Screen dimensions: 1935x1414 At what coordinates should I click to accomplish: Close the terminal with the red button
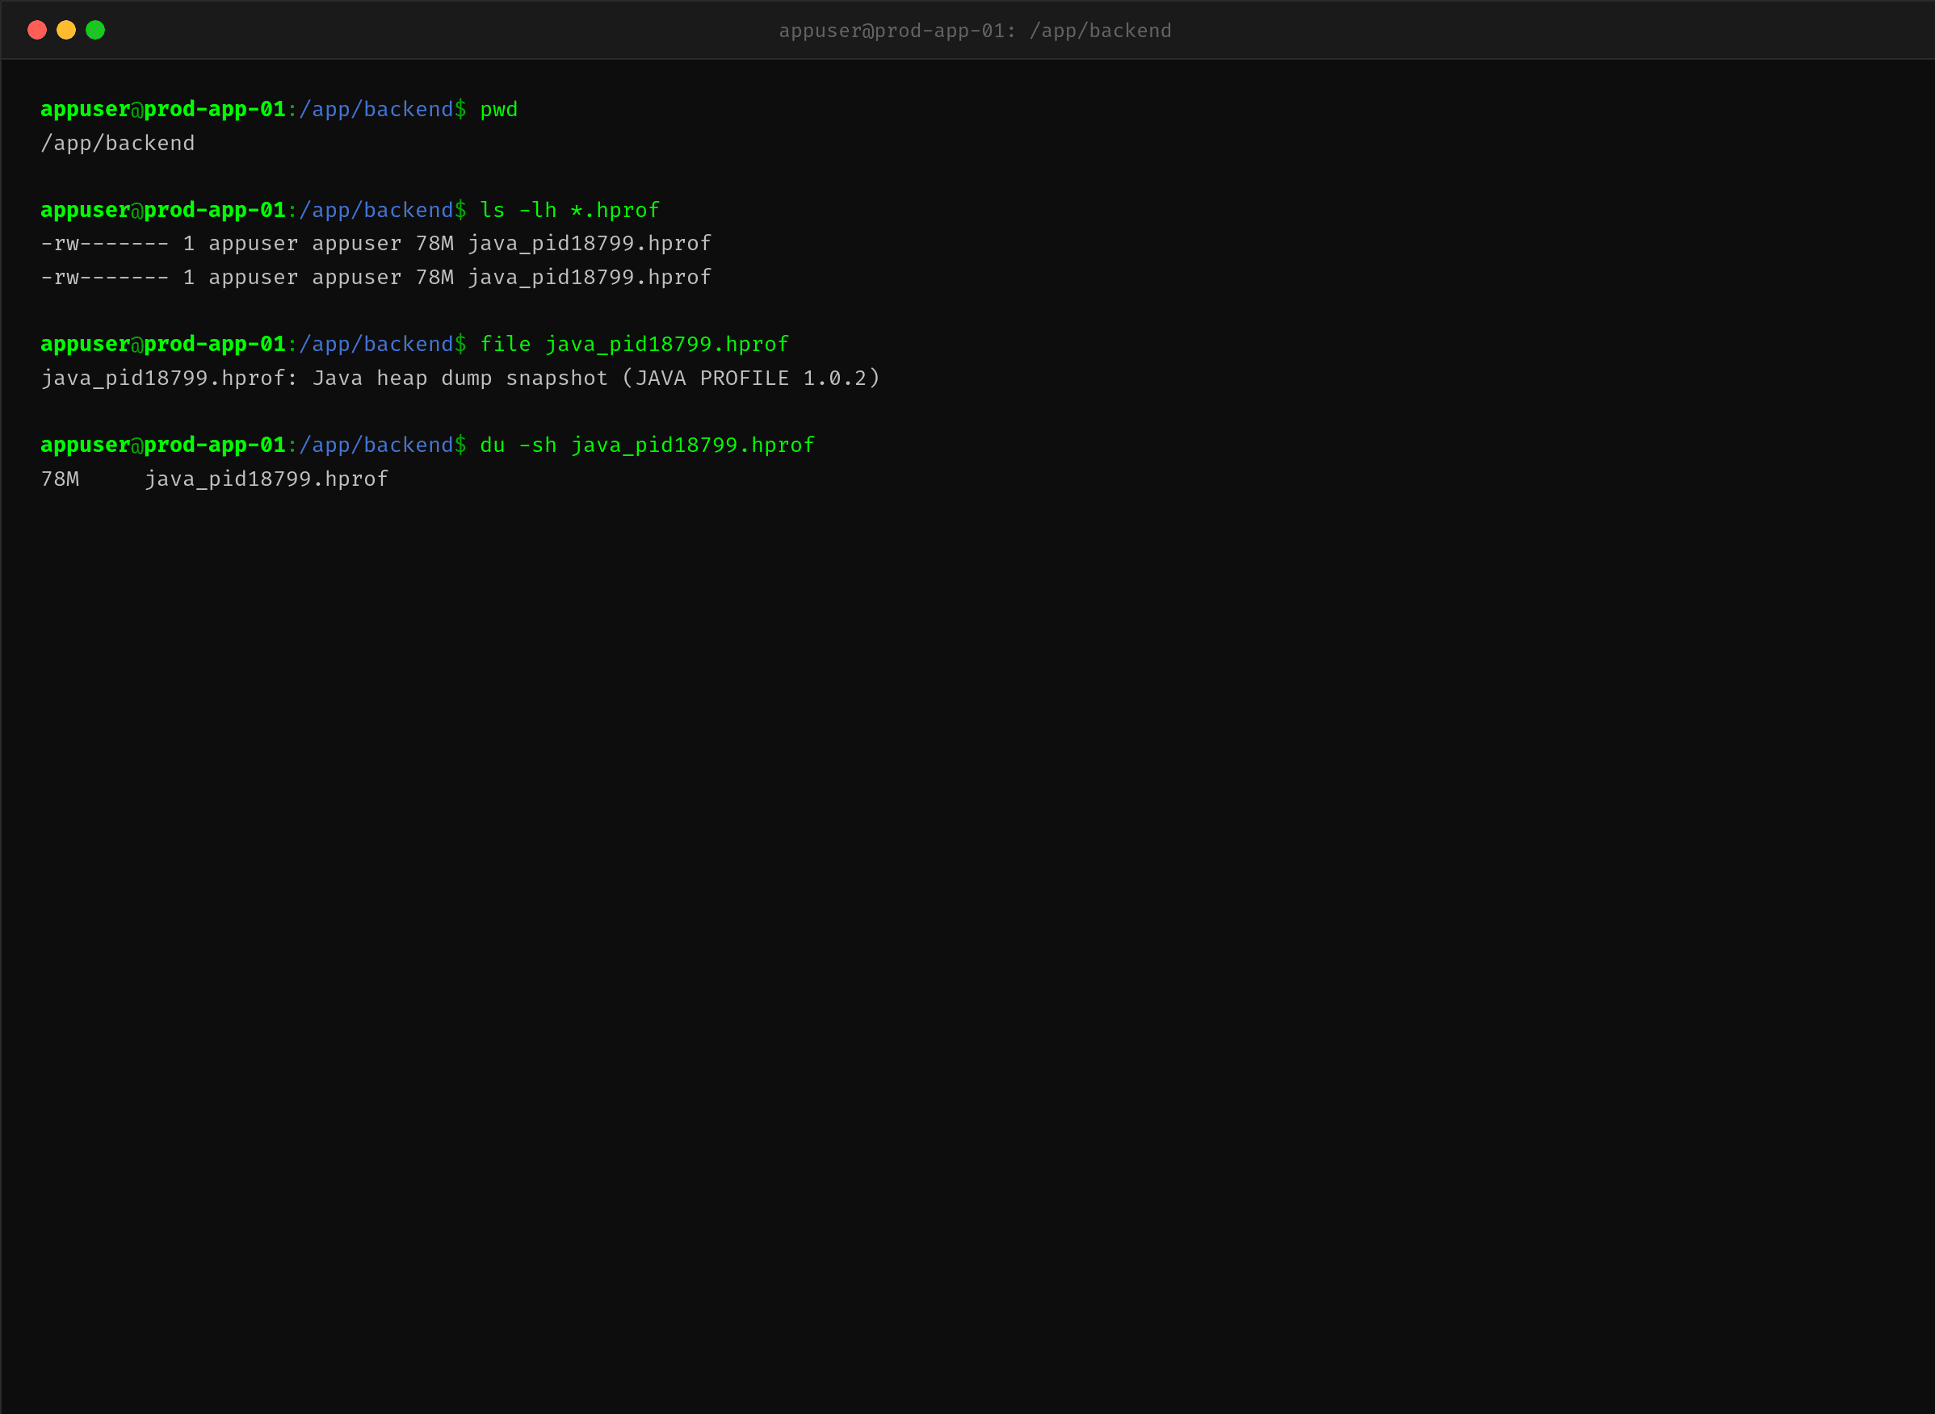pyautogui.click(x=37, y=30)
